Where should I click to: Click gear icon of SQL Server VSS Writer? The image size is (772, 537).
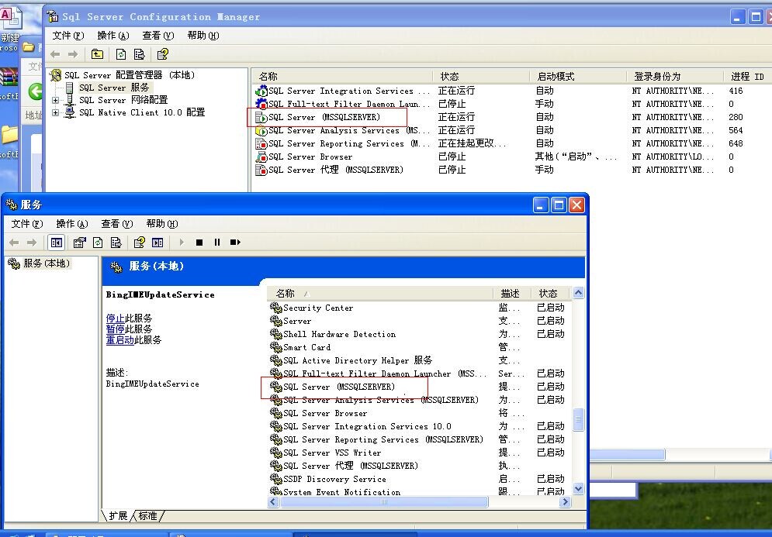[x=275, y=453]
